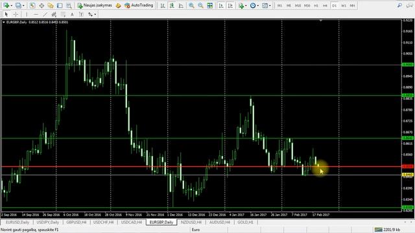
Task: Open the Strategy Tester magnifier icon
Action: click(69, 5)
